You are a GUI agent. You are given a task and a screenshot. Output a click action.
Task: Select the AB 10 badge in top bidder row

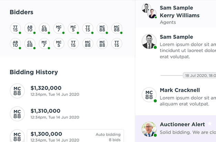(x=30, y=28)
